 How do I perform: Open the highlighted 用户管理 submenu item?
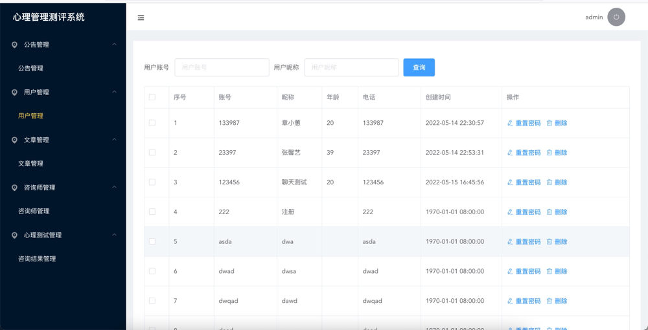[30, 116]
